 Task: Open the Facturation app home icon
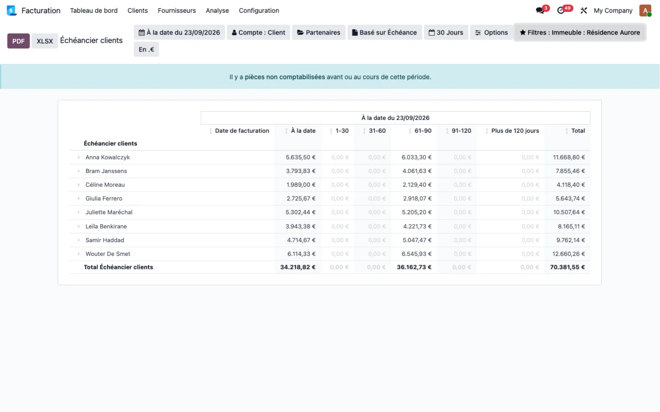pos(12,10)
